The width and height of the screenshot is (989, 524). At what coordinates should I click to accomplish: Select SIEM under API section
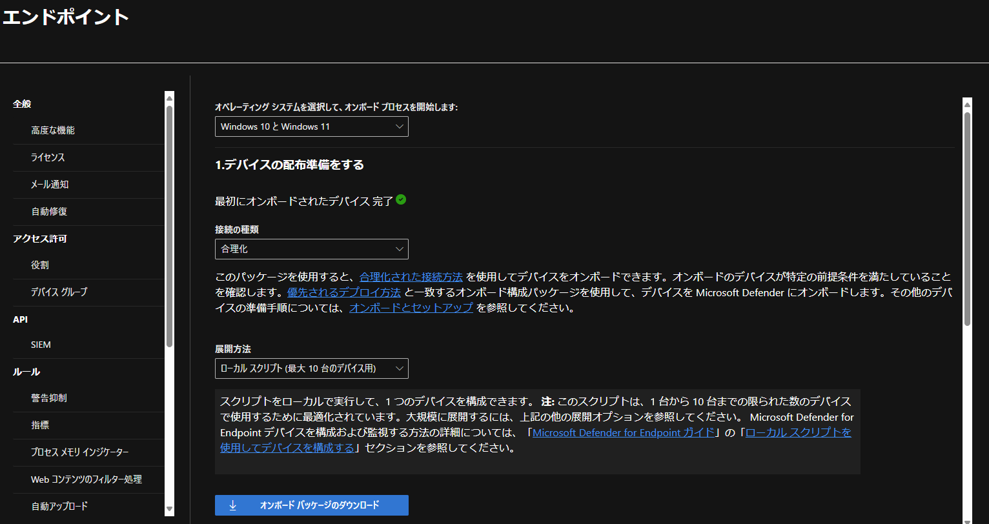[40, 344]
